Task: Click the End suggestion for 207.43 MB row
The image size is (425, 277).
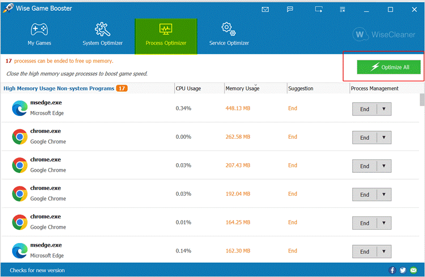Action: point(293,165)
